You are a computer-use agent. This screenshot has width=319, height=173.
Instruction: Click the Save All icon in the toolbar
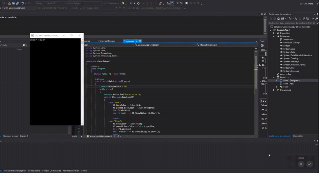click(x=17, y=3)
